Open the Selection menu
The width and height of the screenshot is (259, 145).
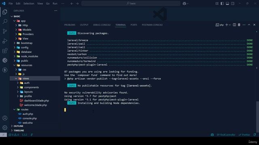tap(29, 4)
